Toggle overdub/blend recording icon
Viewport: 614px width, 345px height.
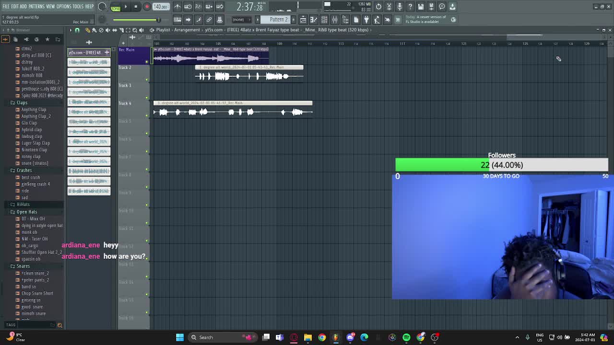coord(209,7)
